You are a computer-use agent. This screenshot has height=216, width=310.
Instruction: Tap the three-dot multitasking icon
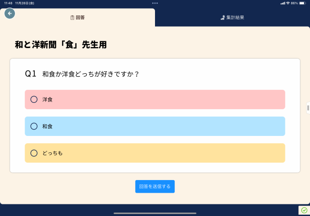[x=155, y=3]
